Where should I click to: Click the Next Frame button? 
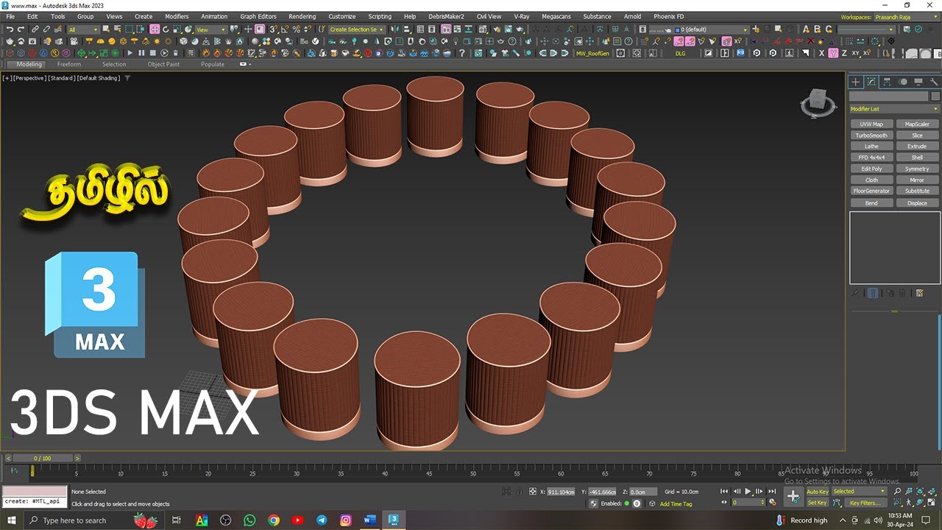[x=759, y=491]
